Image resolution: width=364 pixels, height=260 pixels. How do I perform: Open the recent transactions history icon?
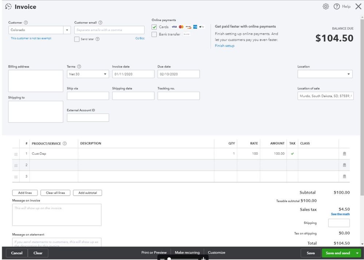tap(8, 7)
